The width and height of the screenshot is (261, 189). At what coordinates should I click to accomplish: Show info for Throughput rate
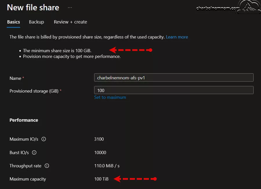pos(47,166)
